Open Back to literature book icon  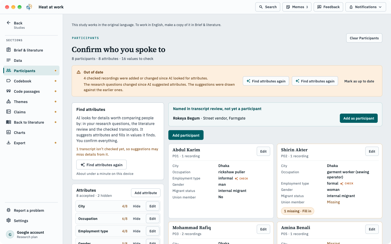(x=8, y=122)
